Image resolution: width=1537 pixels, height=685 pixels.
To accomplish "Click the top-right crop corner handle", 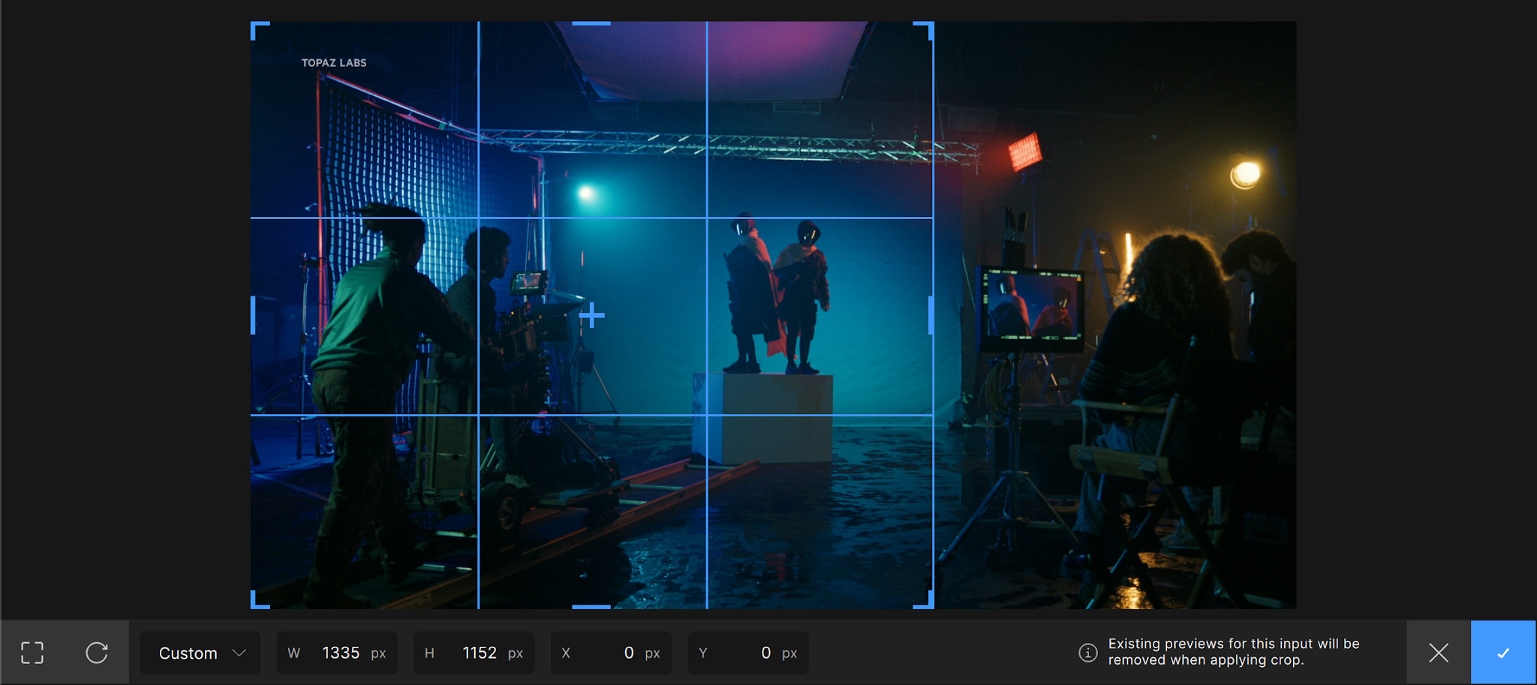I will pos(925,30).
